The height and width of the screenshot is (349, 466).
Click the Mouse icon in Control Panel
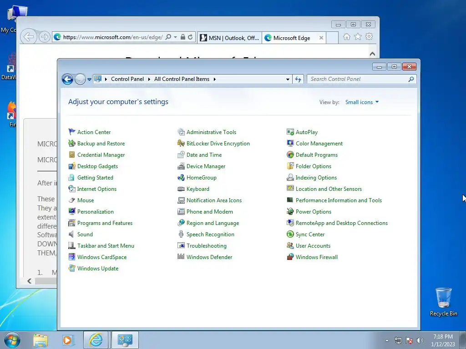[71, 200]
